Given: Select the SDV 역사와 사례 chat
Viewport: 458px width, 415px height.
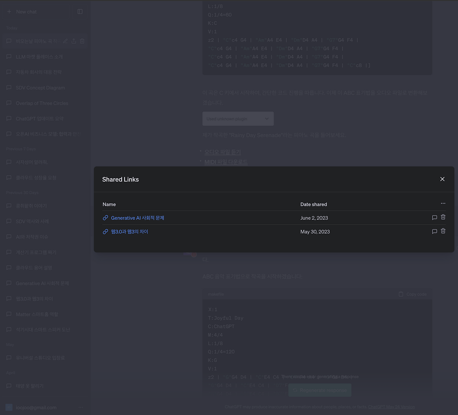Looking at the screenshot, I should click(x=44, y=221).
